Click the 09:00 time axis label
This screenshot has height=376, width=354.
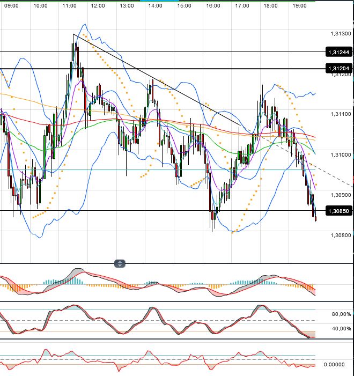coord(11,5)
